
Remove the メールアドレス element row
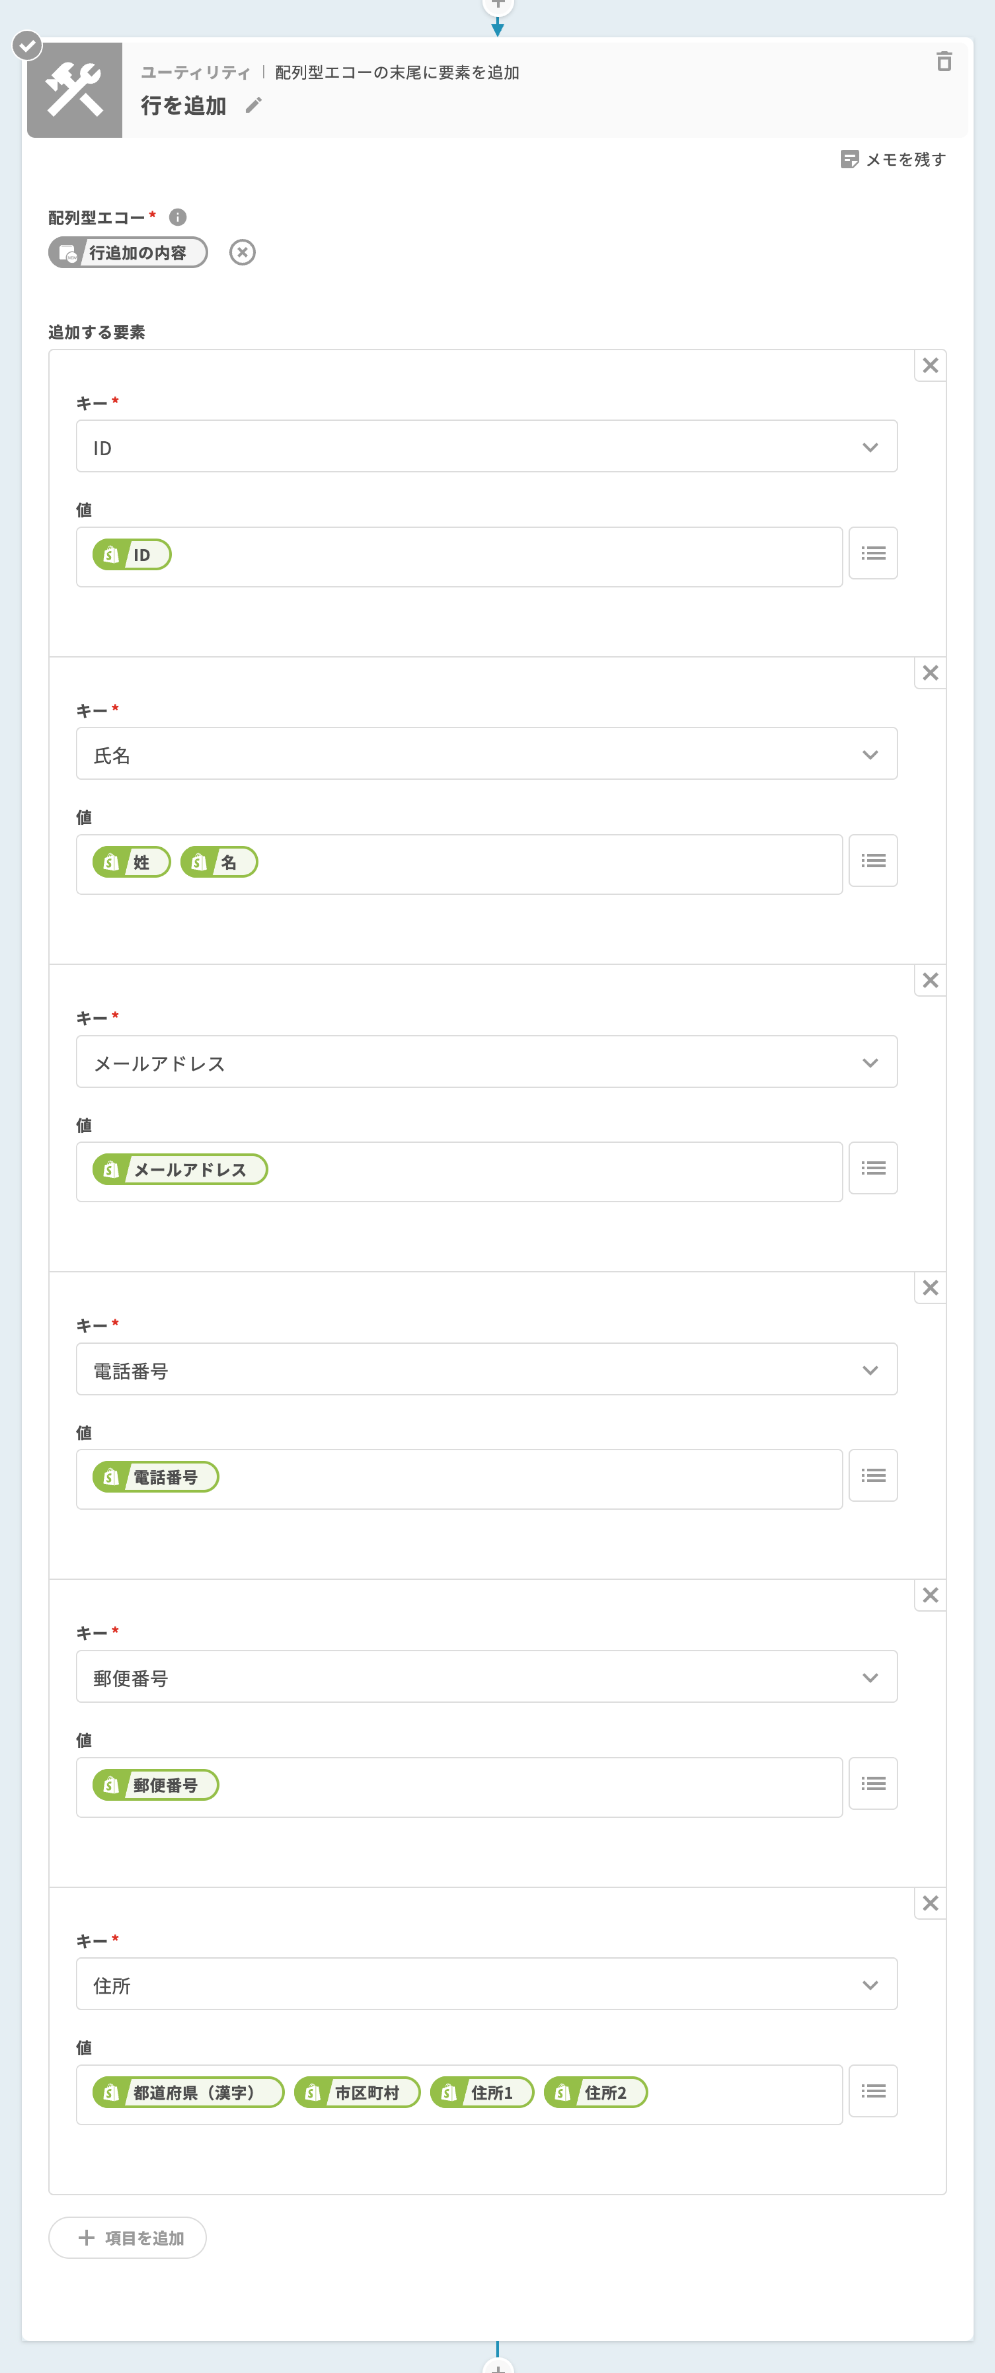pos(930,980)
